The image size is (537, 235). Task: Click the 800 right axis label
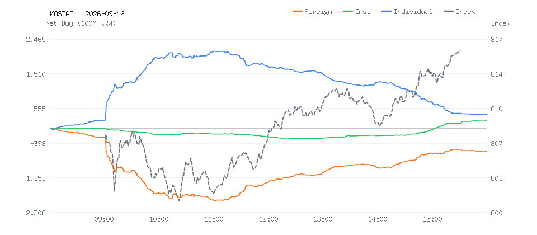click(497, 213)
